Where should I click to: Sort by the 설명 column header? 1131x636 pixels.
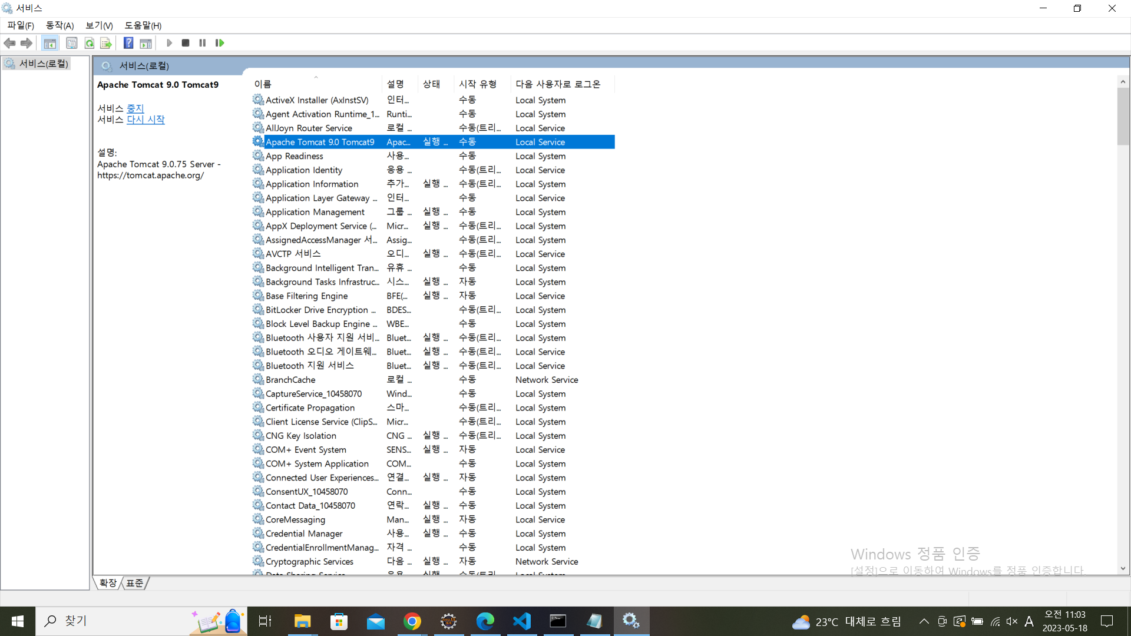pyautogui.click(x=400, y=84)
